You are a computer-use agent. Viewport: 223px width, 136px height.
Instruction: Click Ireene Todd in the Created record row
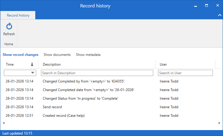169,116
